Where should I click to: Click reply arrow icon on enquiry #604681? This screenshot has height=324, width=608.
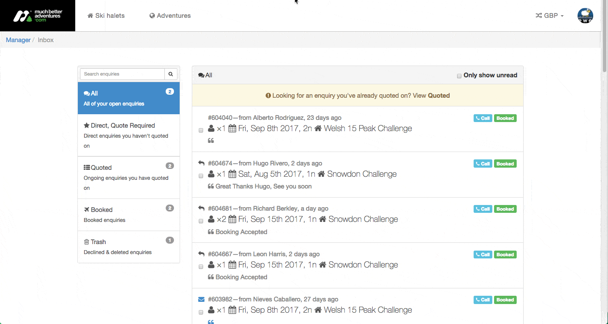(x=201, y=208)
